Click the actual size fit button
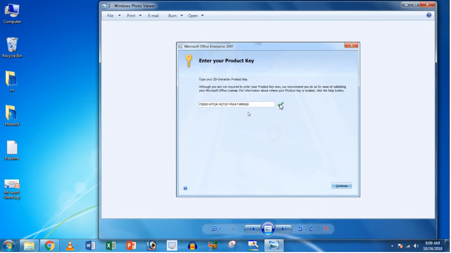The width and height of the screenshot is (451, 253). (x=234, y=229)
